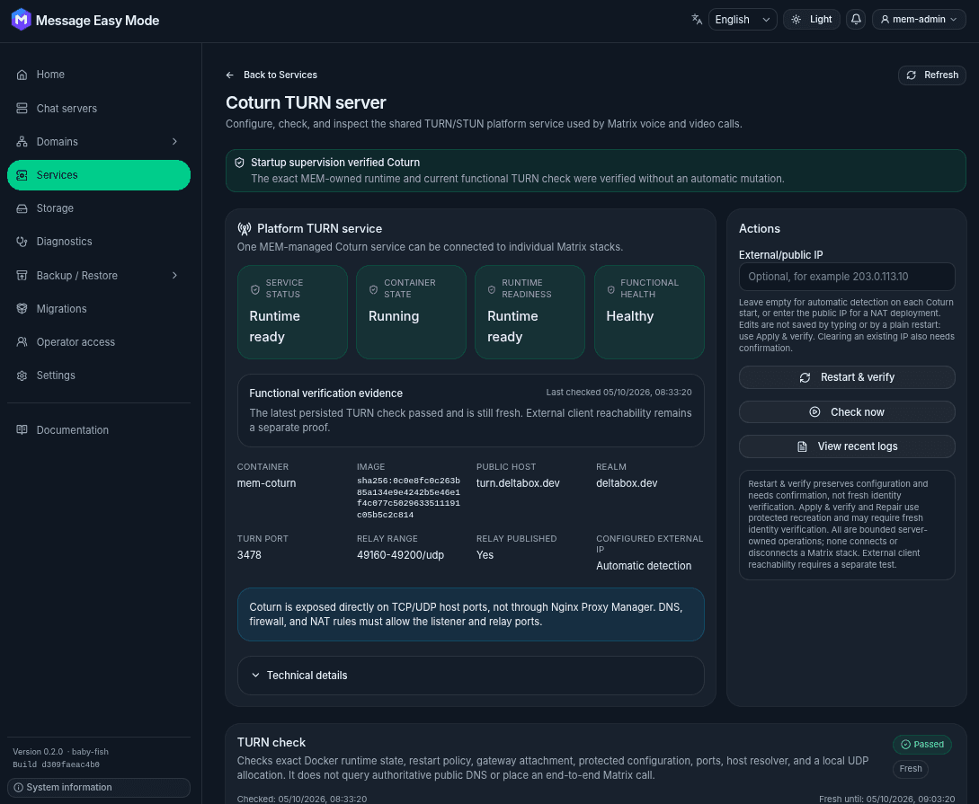Click the public host turn.deltabox.dev
The width and height of the screenshot is (979, 804).
tap(518, 483)
